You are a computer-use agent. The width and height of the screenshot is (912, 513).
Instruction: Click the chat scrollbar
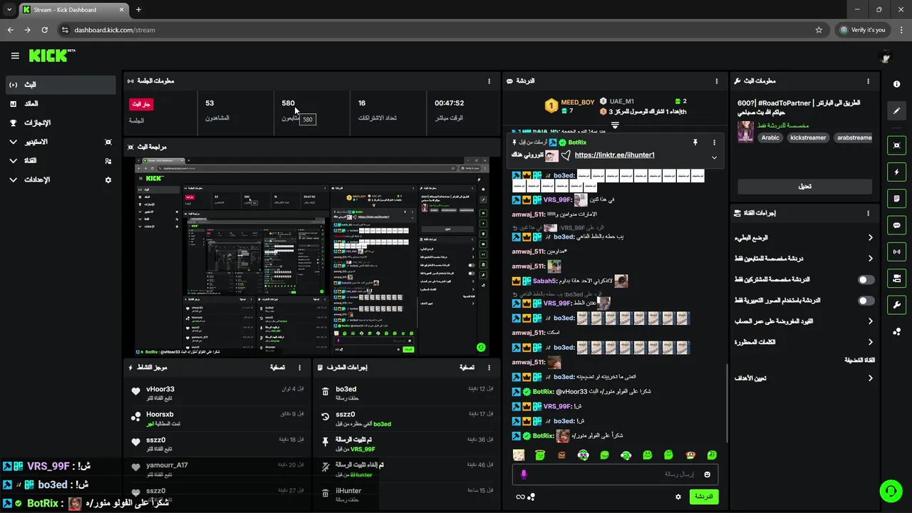point(727,403)
